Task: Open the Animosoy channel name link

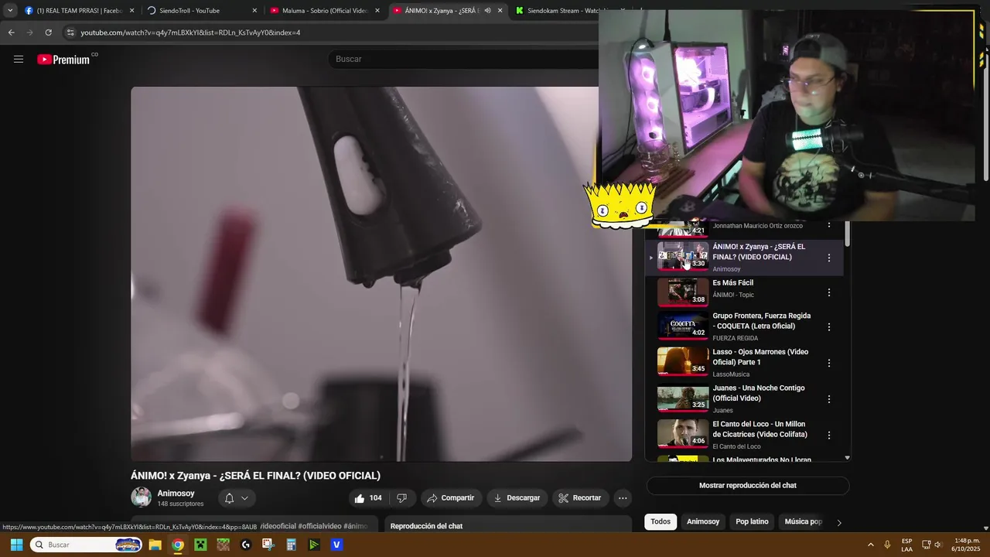Action: pyautogui.click(x=176, y=493)
